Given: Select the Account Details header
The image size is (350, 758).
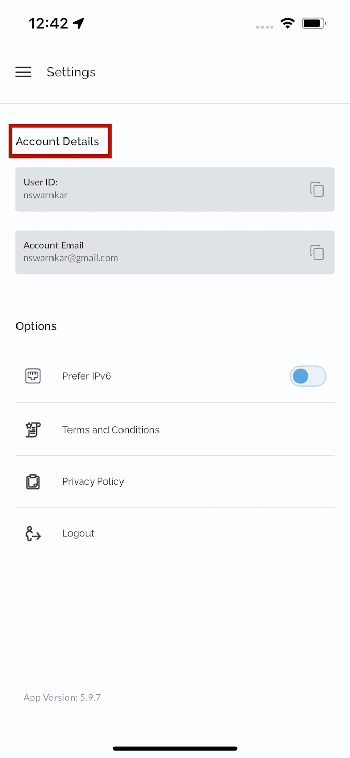Looking at the screenshot, I should click(57, 141).
